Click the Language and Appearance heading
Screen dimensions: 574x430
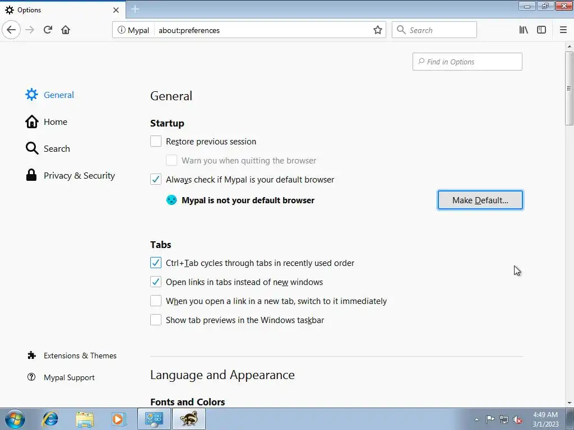(x=222, y=375)
